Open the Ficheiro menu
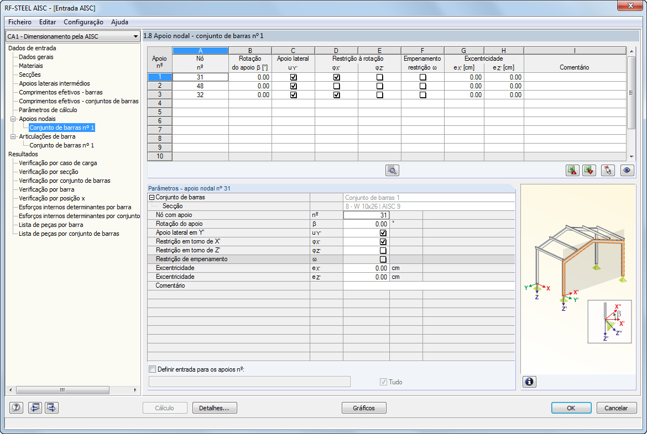This screenshot has height=434, width=647. point(20,22)
